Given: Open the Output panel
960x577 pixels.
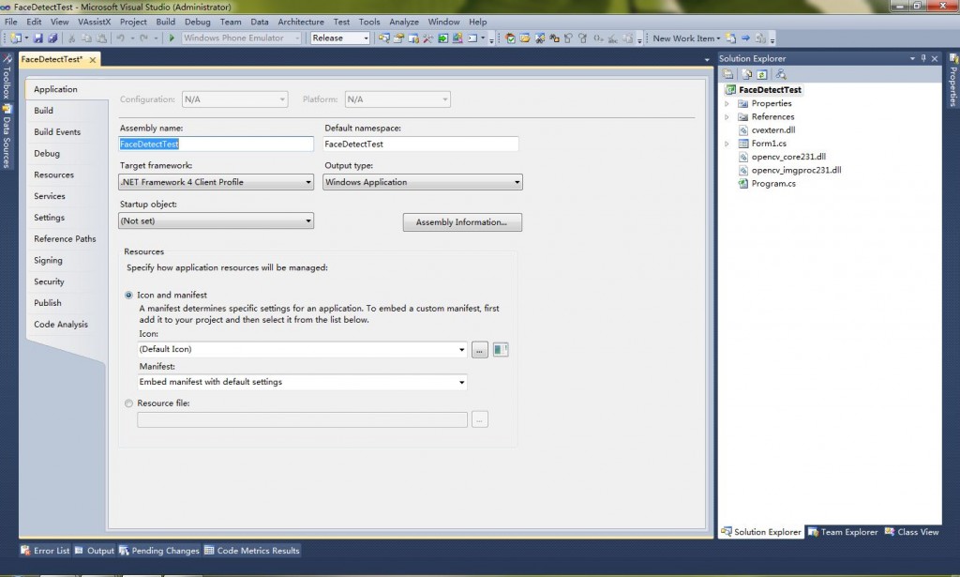Looking at the screenshot, I should [95, 551].
